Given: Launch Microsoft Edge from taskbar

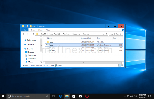Looking at the screenshot, I should point(60,96).
